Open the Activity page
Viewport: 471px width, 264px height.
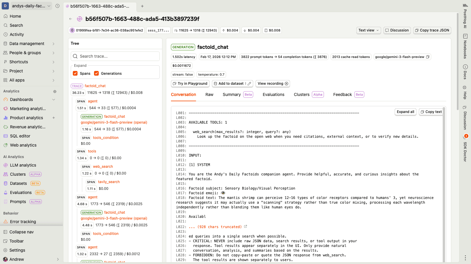[17, 34]
